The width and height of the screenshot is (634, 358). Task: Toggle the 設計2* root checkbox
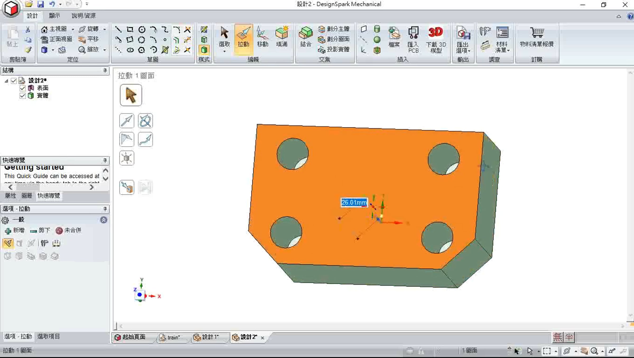[14, 81]
